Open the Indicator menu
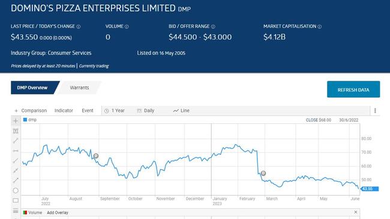 point(64,111)
